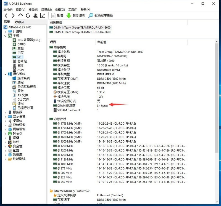Open the 报告(R) menu

pos(33,10)
